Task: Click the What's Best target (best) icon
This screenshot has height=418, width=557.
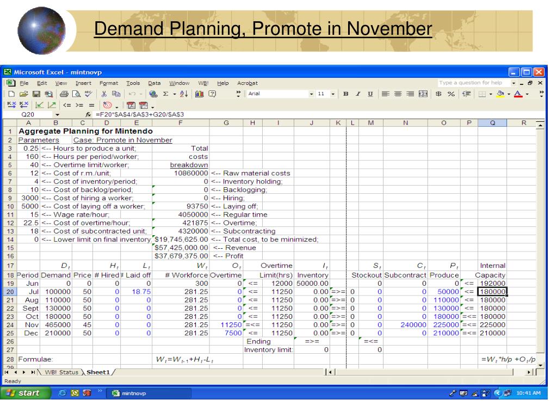Action: click(107, 105)
